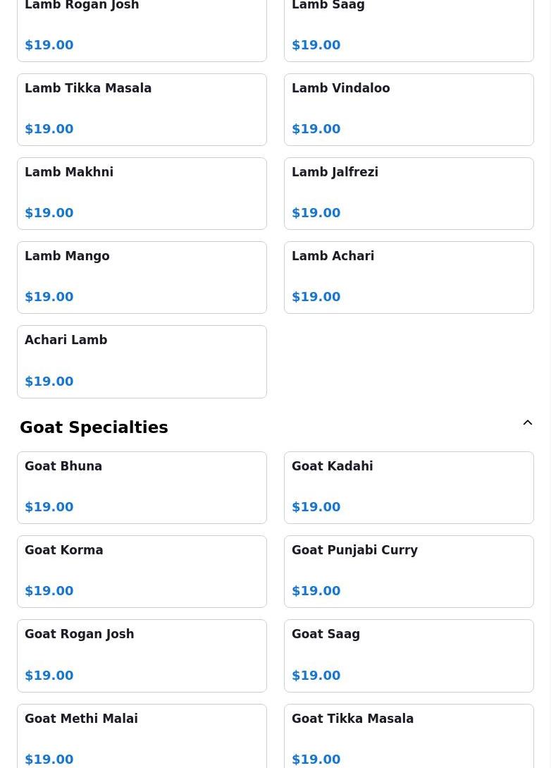Click the Goat Bhuna $19.00 price
The image size is (551, 768).
click(49, 507)
